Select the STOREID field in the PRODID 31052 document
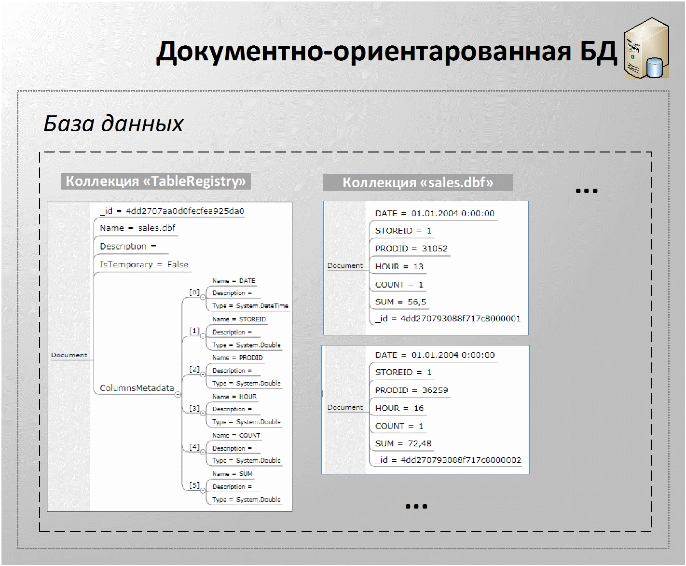 (403, 231)
